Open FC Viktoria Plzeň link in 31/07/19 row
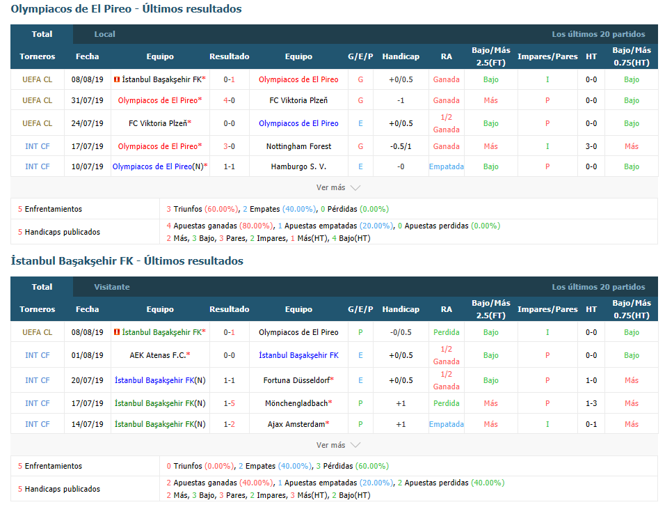665x507 pixels. pos(298,101)
